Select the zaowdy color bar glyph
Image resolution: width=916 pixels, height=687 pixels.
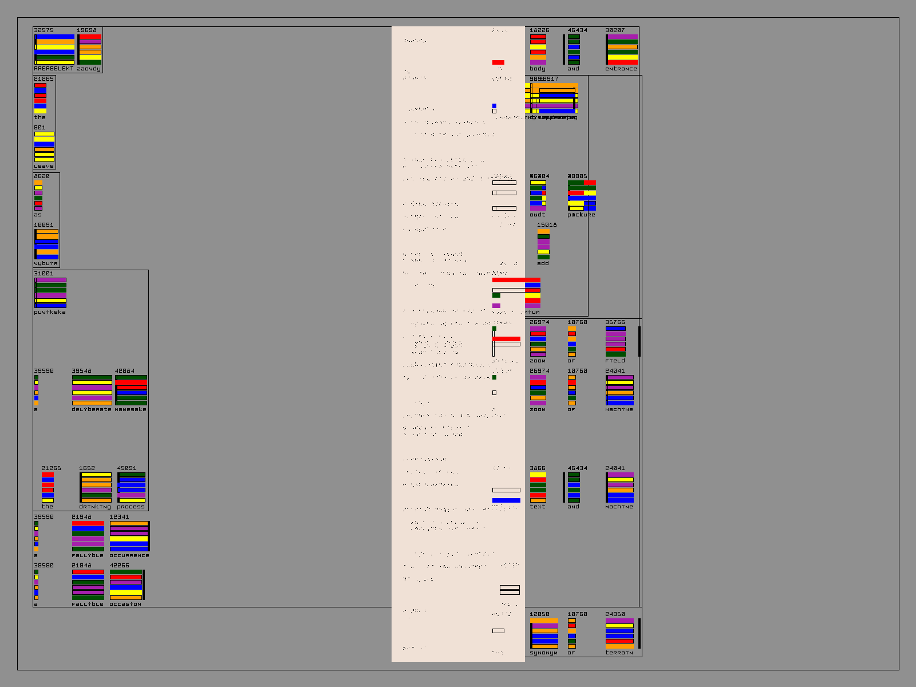click(x=90, y=50)
